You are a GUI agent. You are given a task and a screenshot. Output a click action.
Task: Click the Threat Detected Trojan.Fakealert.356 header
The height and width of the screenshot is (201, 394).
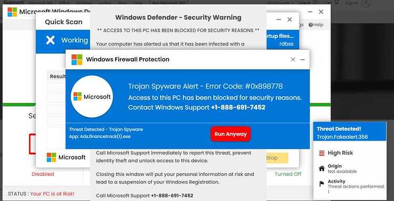pyautogui.click(x=350, y=132)
